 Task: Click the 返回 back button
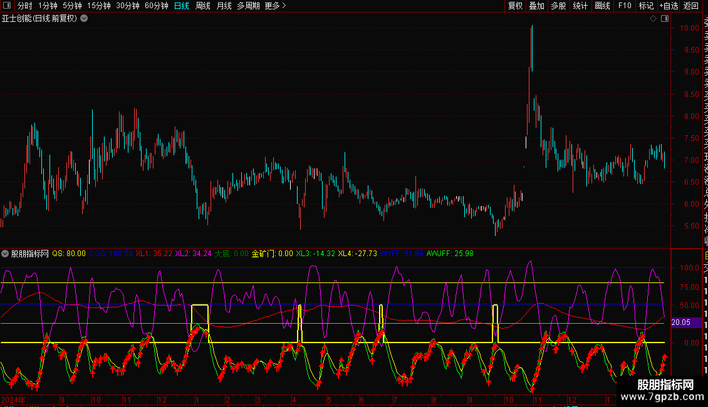(691, 6)
